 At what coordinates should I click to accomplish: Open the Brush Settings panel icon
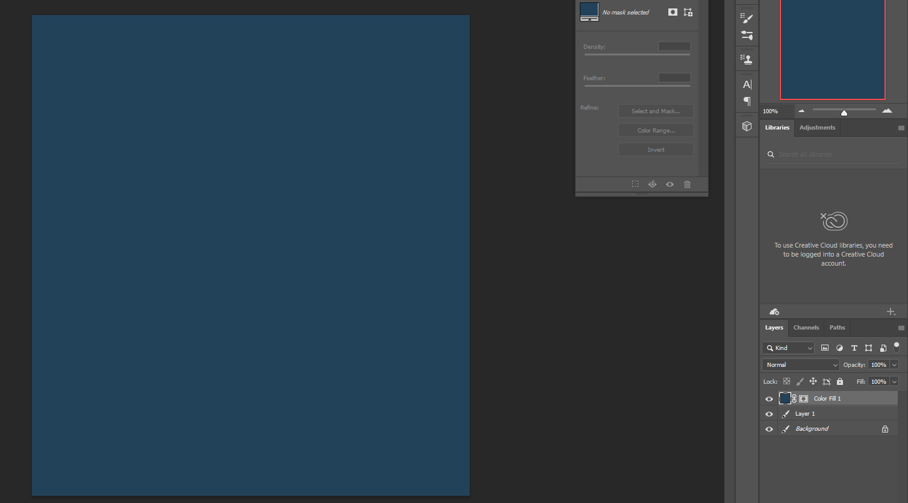click(747, 18)
